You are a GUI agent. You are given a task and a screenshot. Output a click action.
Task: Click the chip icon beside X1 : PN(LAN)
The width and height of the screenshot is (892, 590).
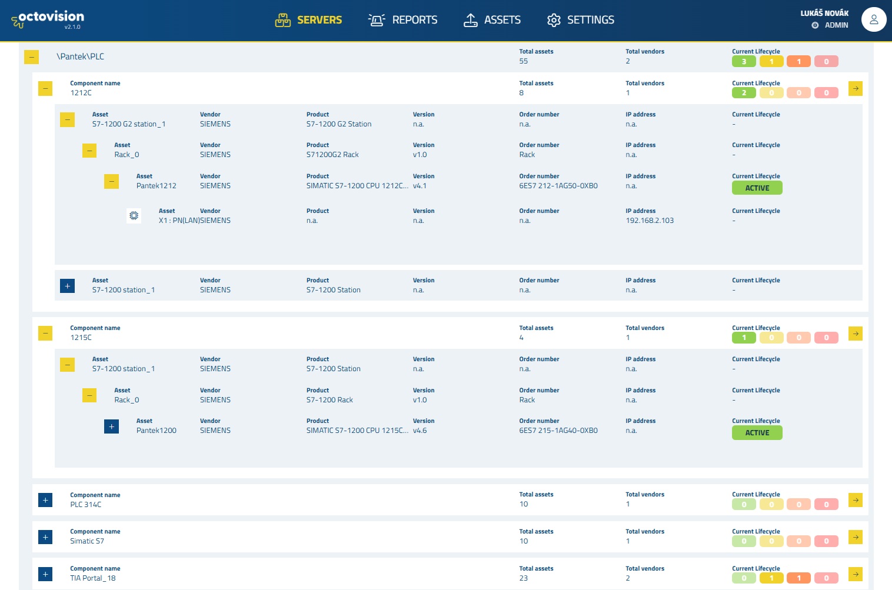pyautogui.click(x=134, y=216)
